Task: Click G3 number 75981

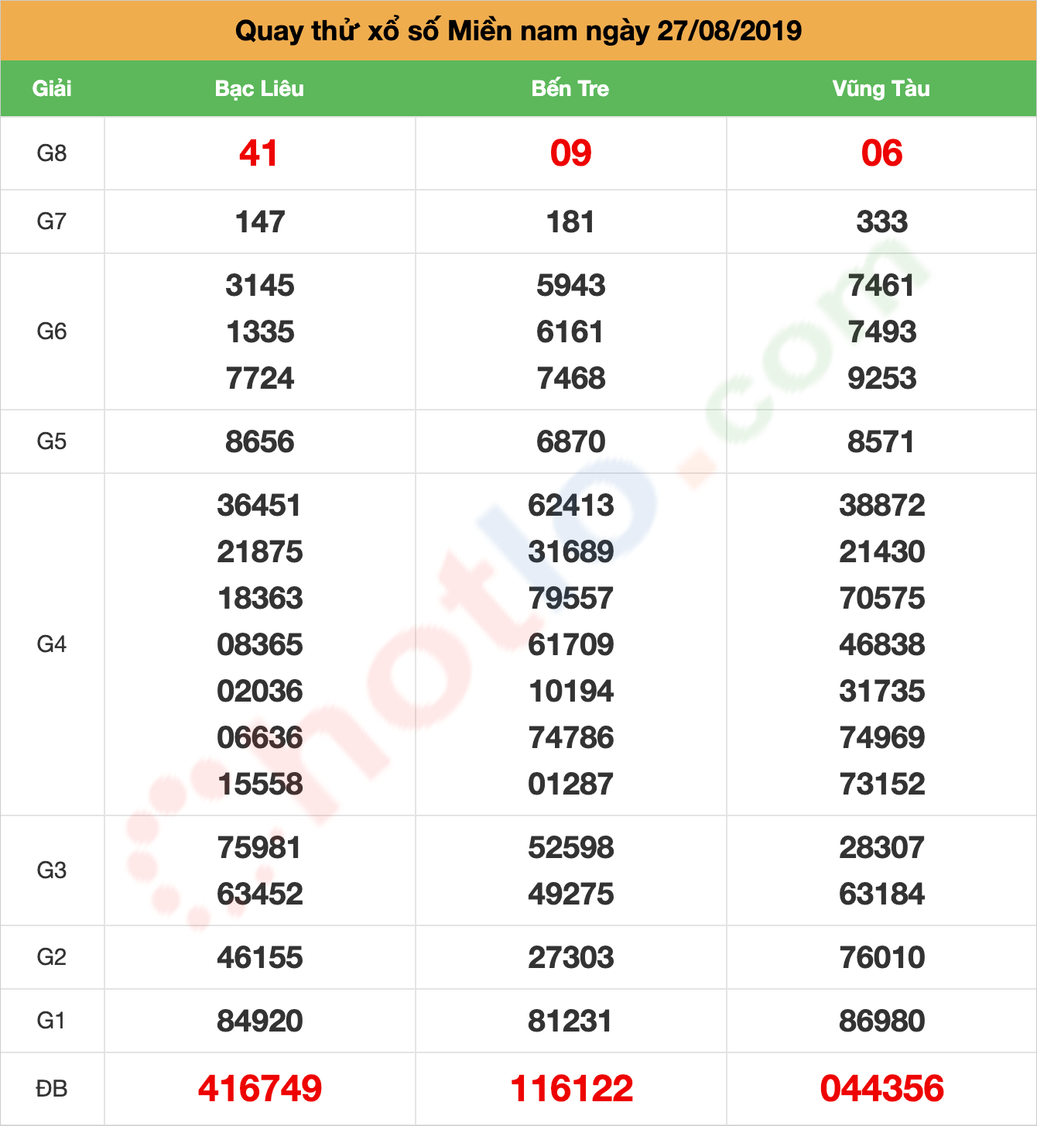Action: [259, 848]
